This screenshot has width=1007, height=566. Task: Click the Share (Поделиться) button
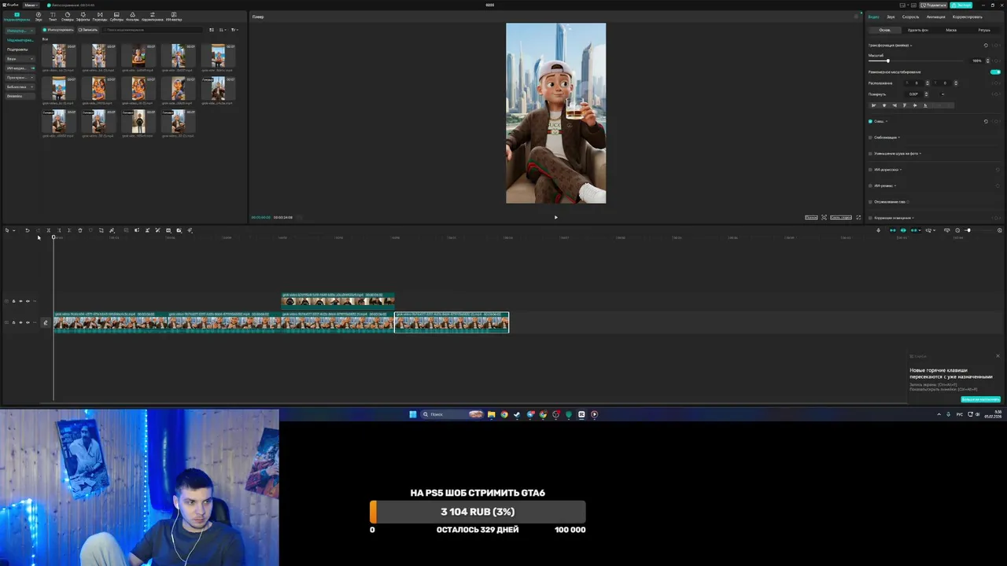point(934,5)
